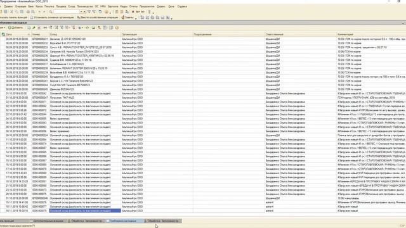
Task: Open the Отчеты menu
Action: [133, 6]
